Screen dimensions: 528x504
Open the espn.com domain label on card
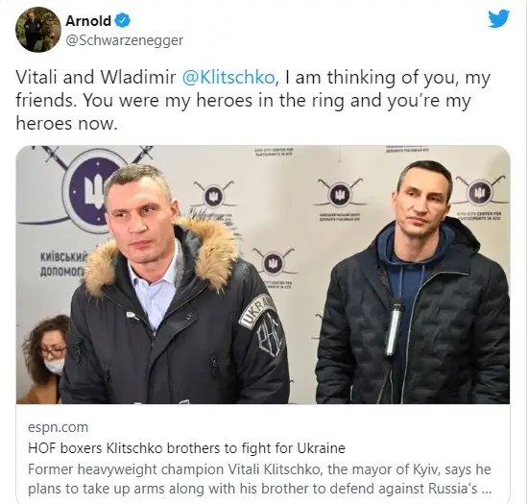[58, 427]
